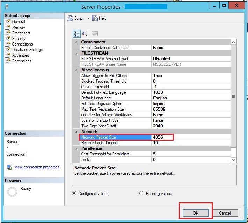
Task: Click the Script icon in toolbar
Action: coord(70,18)
